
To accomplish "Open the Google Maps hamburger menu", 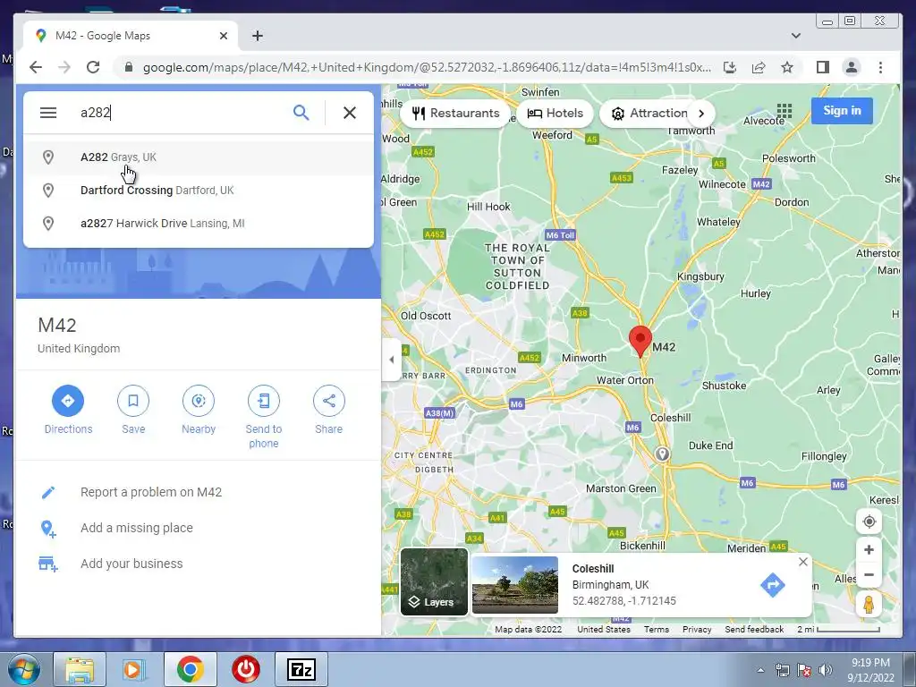I will 48,112.
